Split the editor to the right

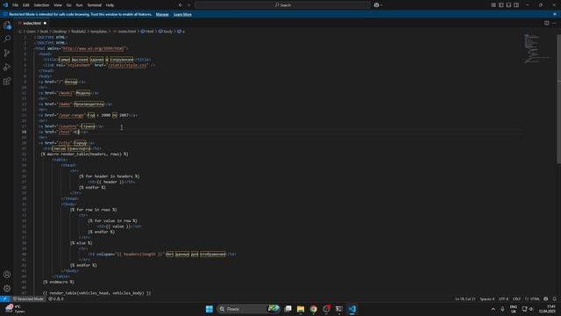[547, 23]
